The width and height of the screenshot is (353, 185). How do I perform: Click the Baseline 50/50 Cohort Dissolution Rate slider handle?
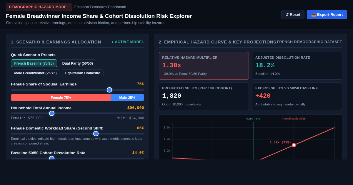(x=52, y=158)
